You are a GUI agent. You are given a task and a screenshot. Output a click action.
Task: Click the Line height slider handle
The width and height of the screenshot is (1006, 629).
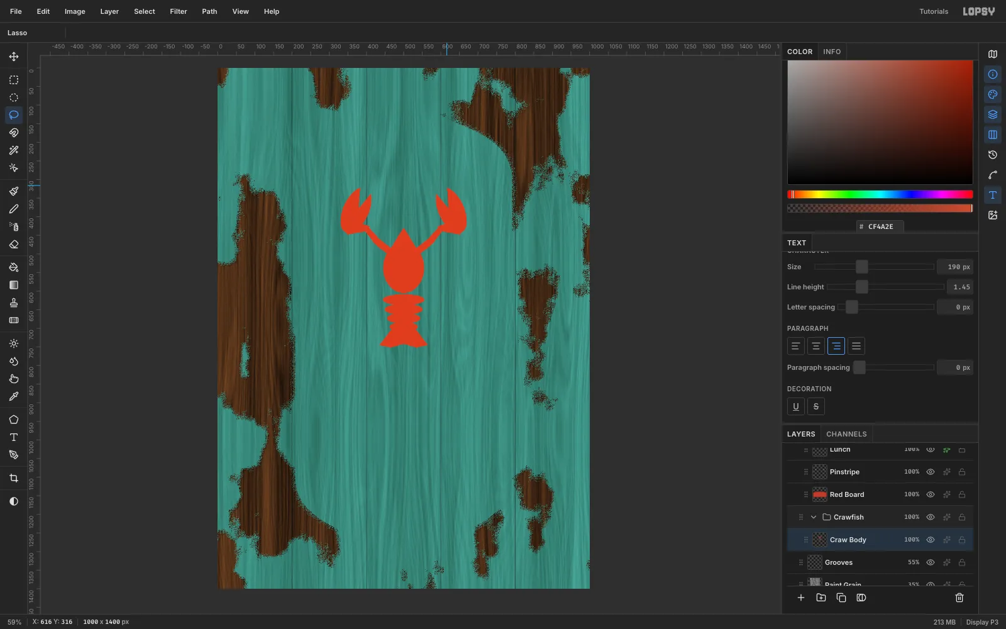(862, 287)
